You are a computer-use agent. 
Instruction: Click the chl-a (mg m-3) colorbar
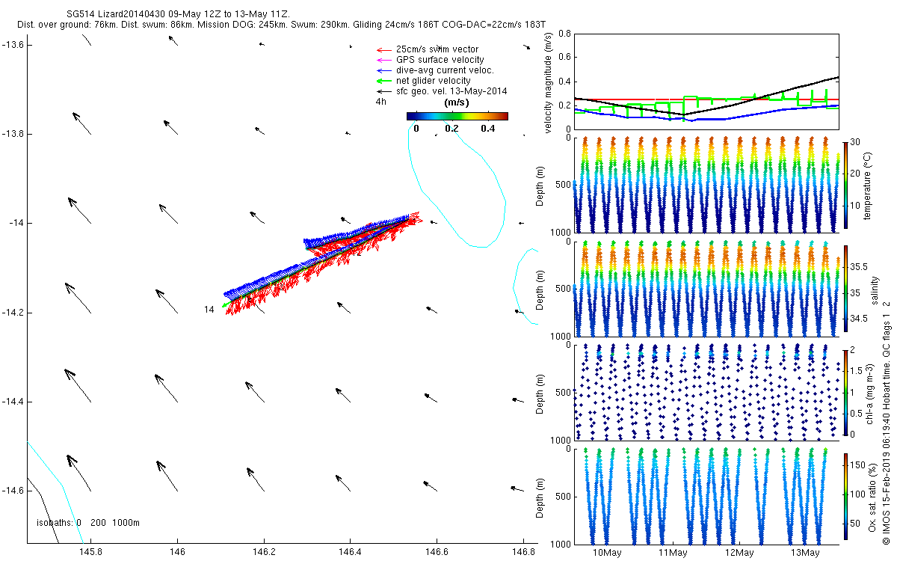845,391
